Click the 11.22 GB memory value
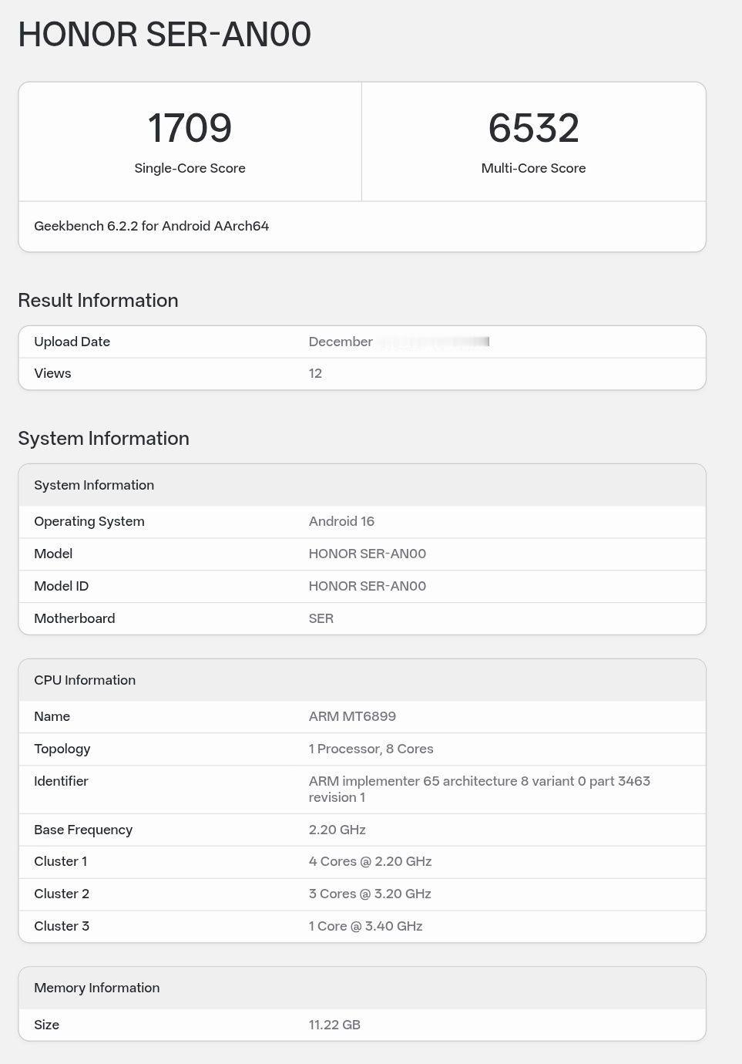742x1064 pixels. pyautogui.click(x=334, y=1025)
